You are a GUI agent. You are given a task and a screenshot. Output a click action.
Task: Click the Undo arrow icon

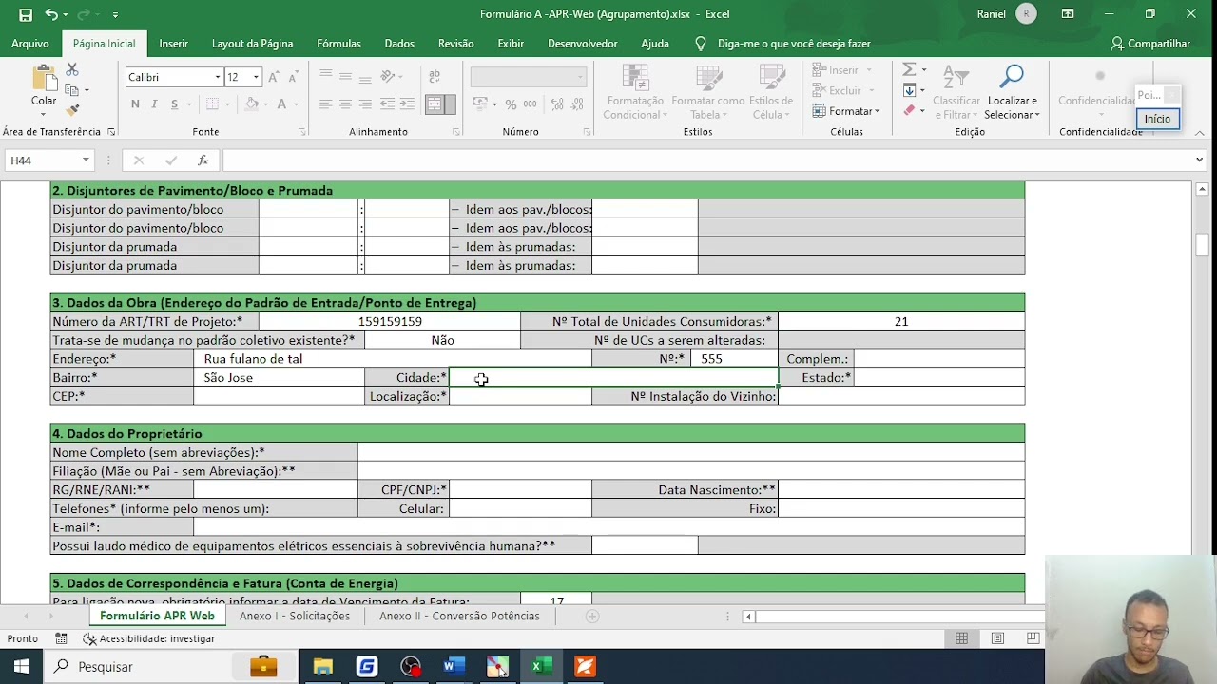[x=51, y=14]
